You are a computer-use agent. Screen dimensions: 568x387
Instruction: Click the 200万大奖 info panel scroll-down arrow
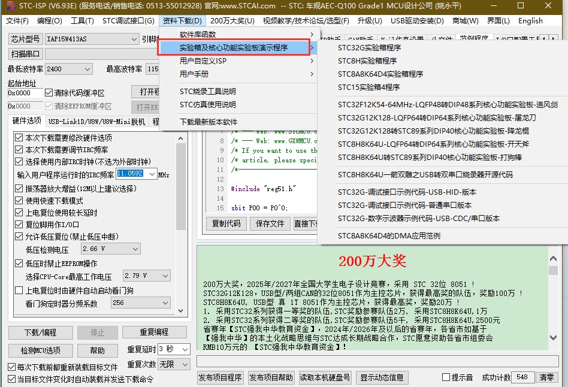(x=553, y=337)
